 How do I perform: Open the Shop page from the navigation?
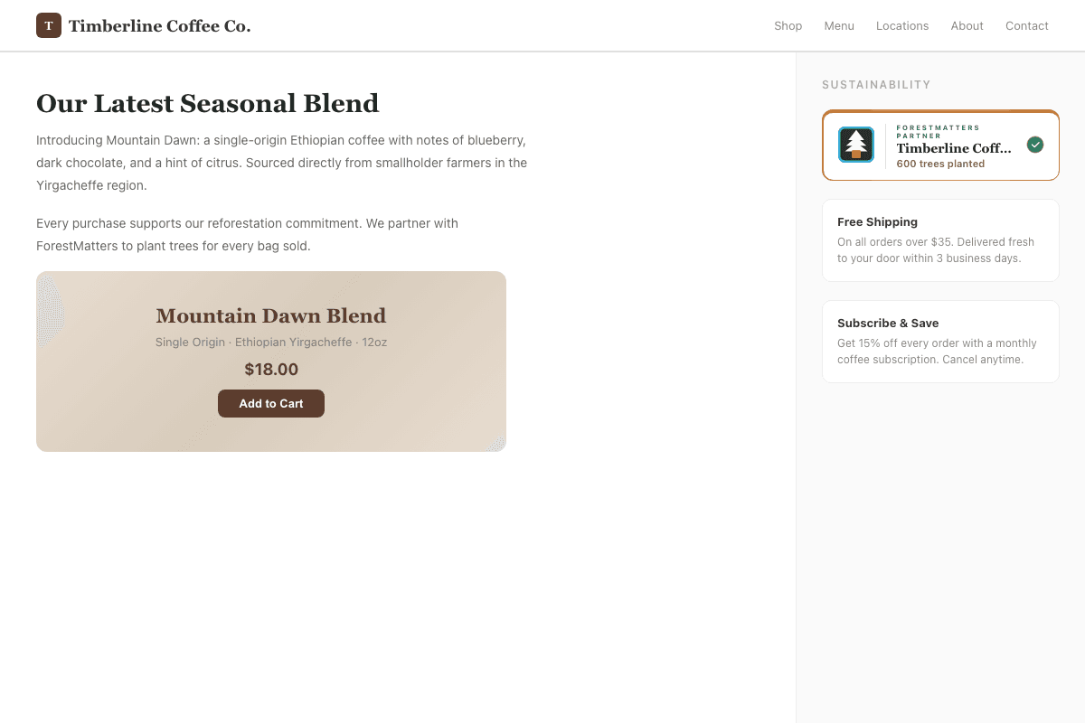788,25
